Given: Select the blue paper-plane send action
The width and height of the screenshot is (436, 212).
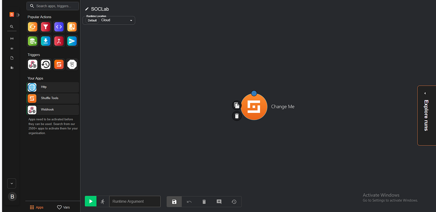Looking at the screenshot, I should pos(72,41).
